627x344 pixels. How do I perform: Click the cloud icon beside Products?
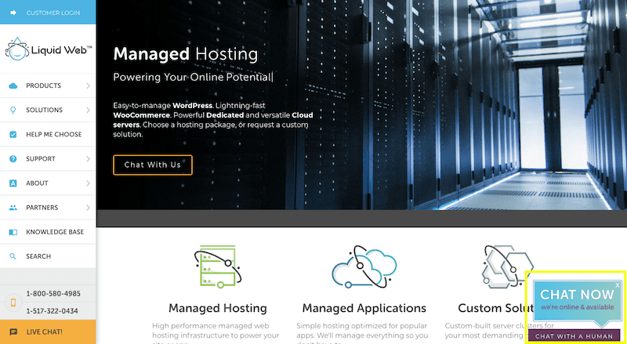point(13,85)
